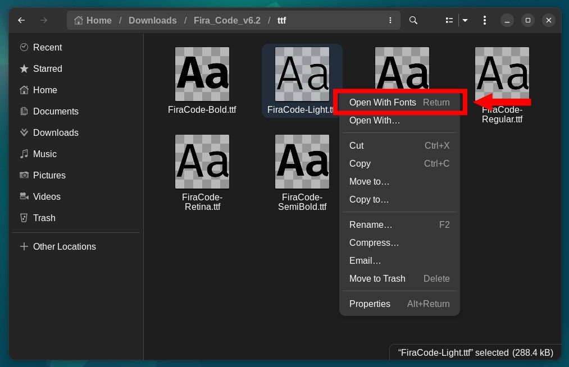Click the forward navigation arrow
Viewport: 569px width, 367px height.
click(x=44, y=20)
